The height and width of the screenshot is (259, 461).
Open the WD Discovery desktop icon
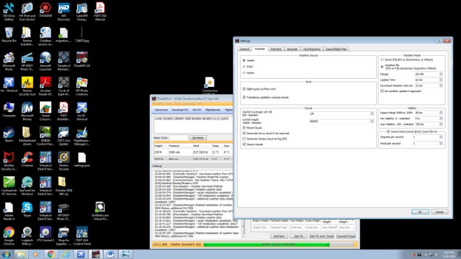(x=63, y=12)
